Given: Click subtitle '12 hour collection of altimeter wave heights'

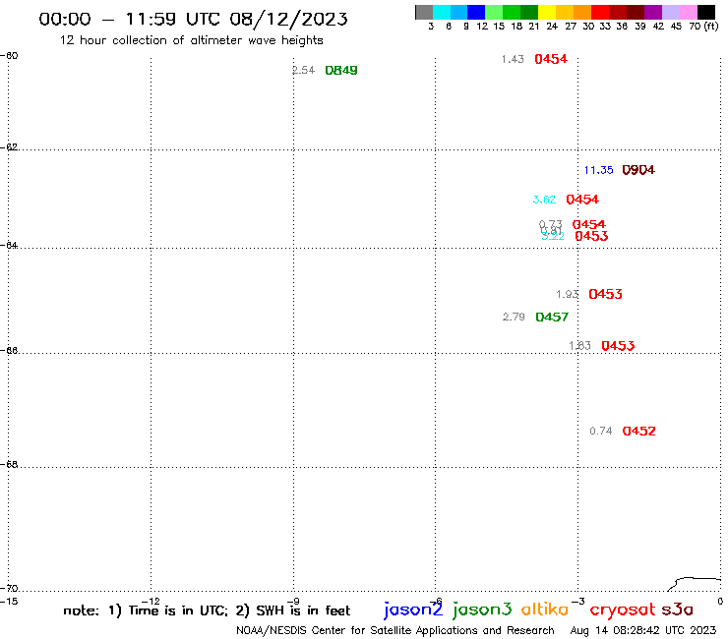Looking at the screenshot, I should (191, 40).
